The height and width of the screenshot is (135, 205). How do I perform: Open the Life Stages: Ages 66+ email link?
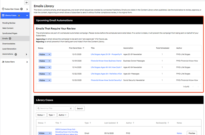[x=106, y=74]
